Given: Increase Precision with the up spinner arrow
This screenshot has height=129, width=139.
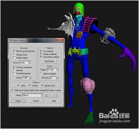Looking at the screenshot, I should [x=57, y=77].
